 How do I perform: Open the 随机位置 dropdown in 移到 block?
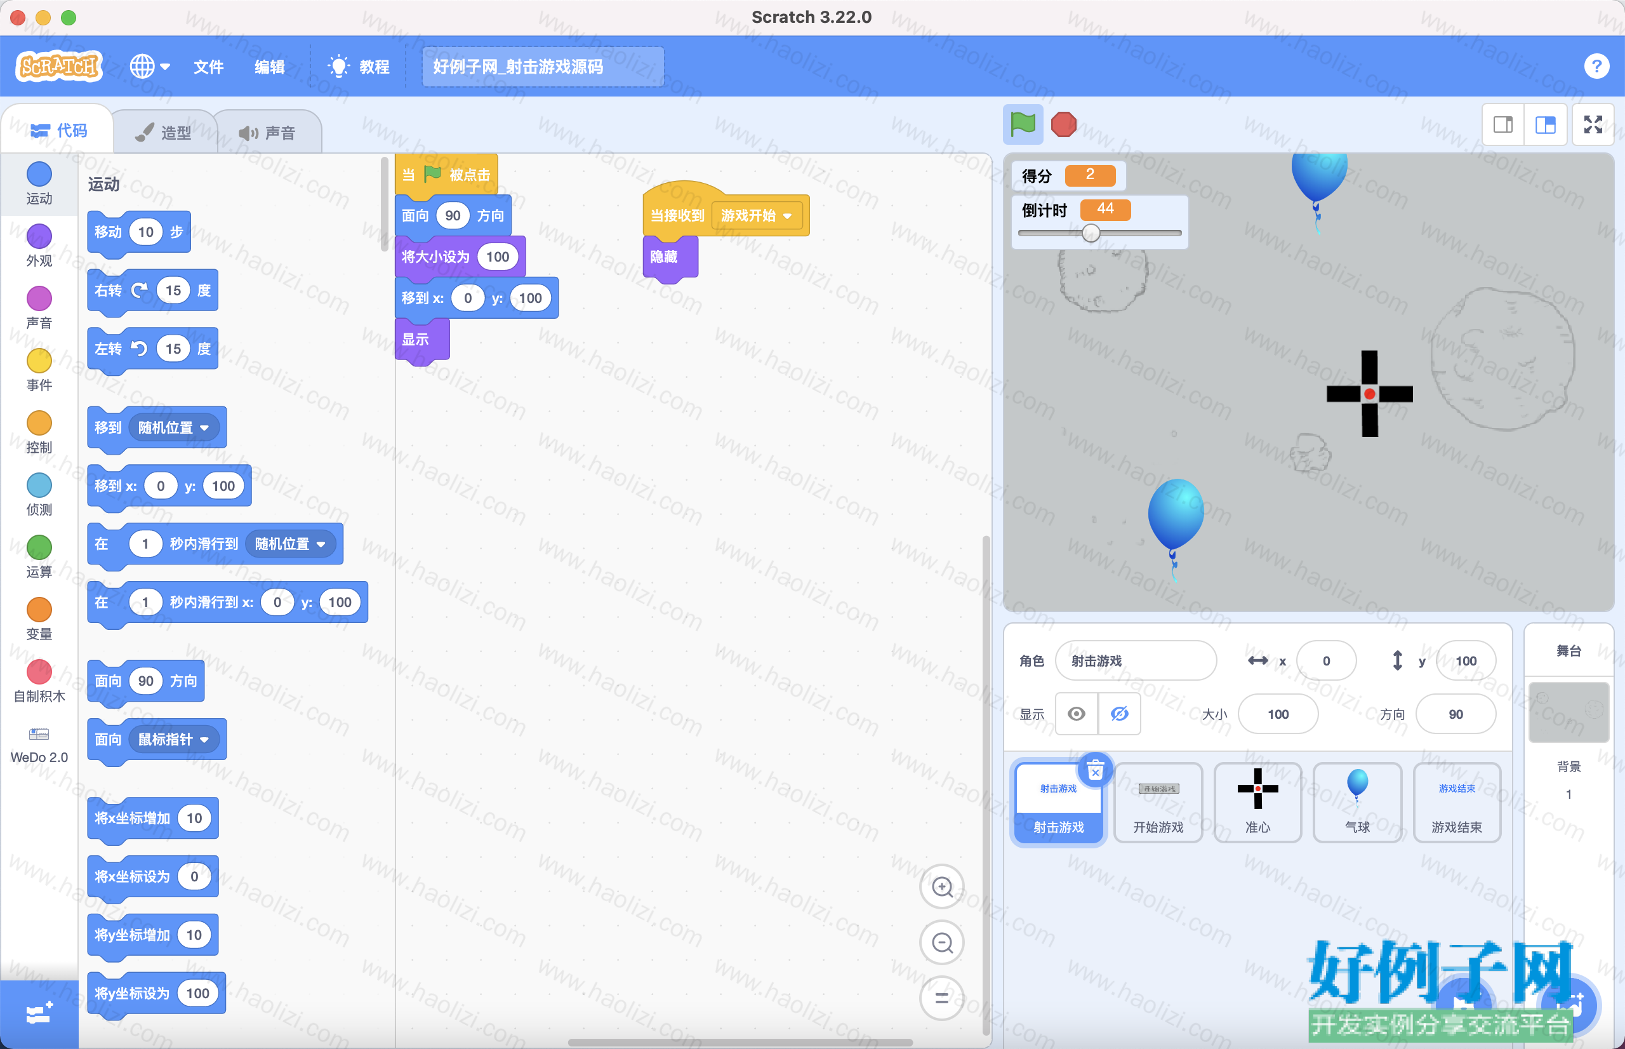[x=173, y=427]
